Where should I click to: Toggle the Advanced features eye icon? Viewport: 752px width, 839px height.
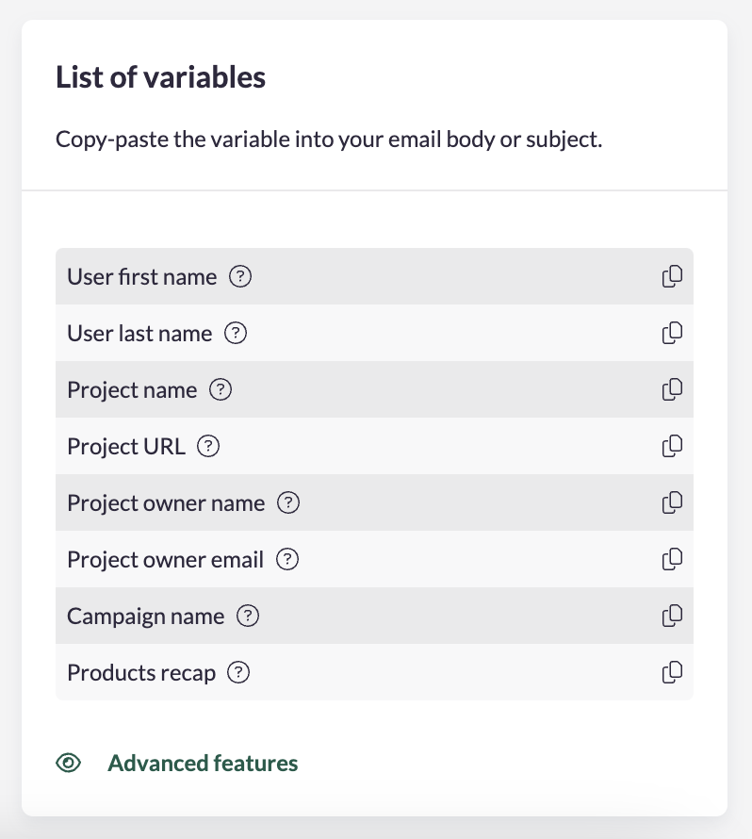[x=69, y=764]
